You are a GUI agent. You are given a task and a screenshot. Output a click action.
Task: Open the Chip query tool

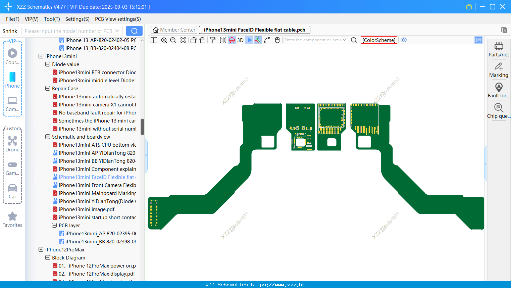[499, 111]
